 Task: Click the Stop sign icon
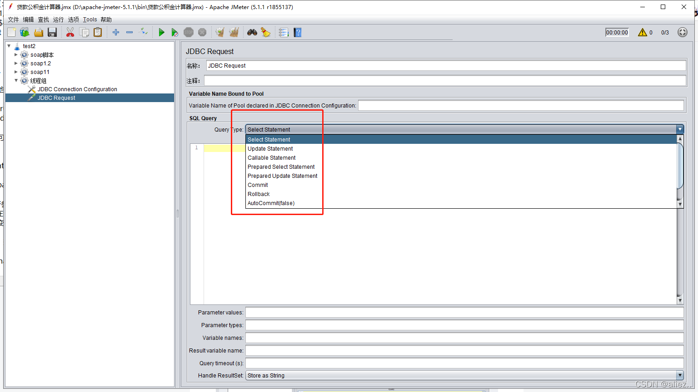[189, 32]
